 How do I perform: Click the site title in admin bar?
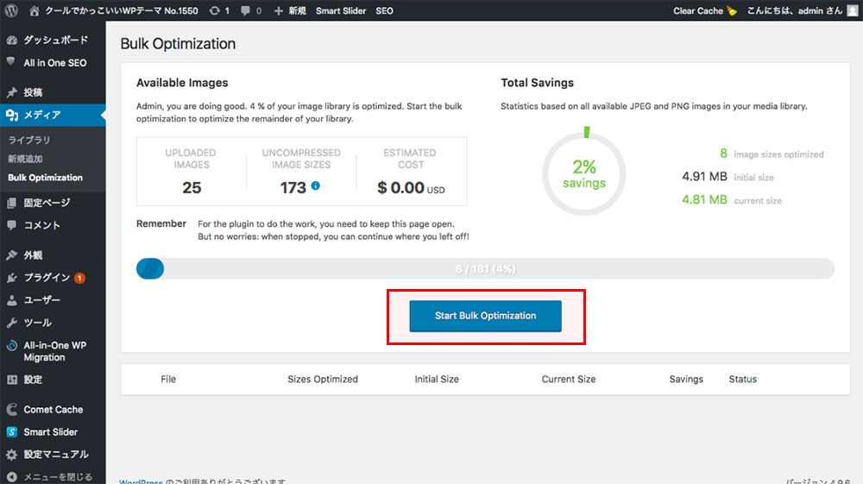coord(121,10)
